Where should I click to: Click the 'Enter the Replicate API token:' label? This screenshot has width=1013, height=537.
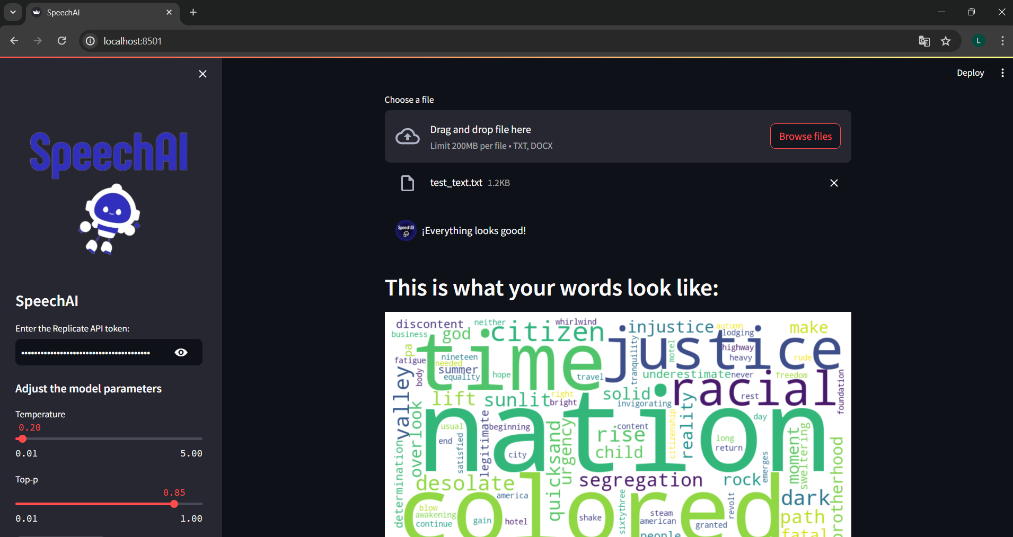click(x=73, y=328)
